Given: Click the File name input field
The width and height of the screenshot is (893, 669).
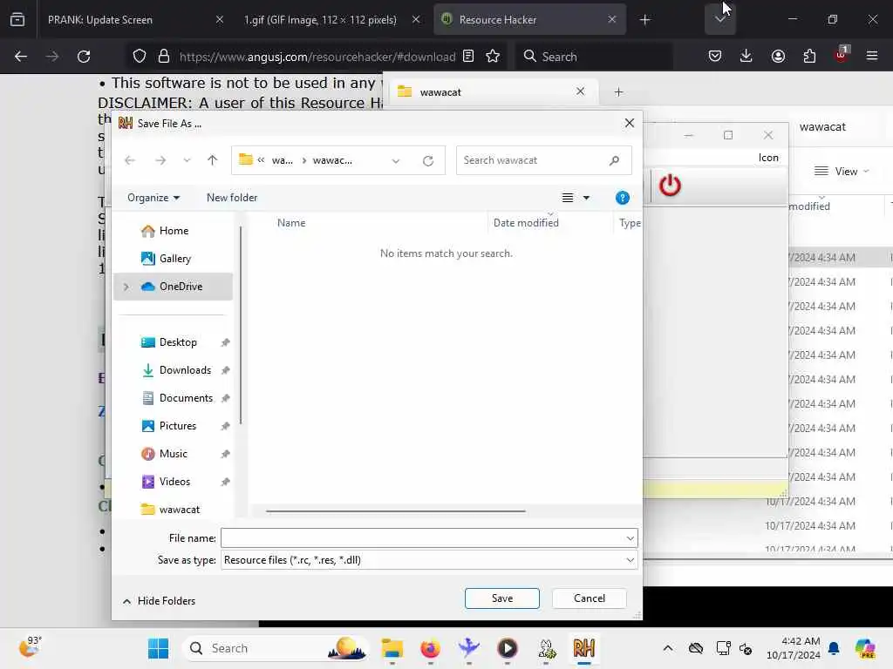Looking at the screenshot, I should 422,537.
